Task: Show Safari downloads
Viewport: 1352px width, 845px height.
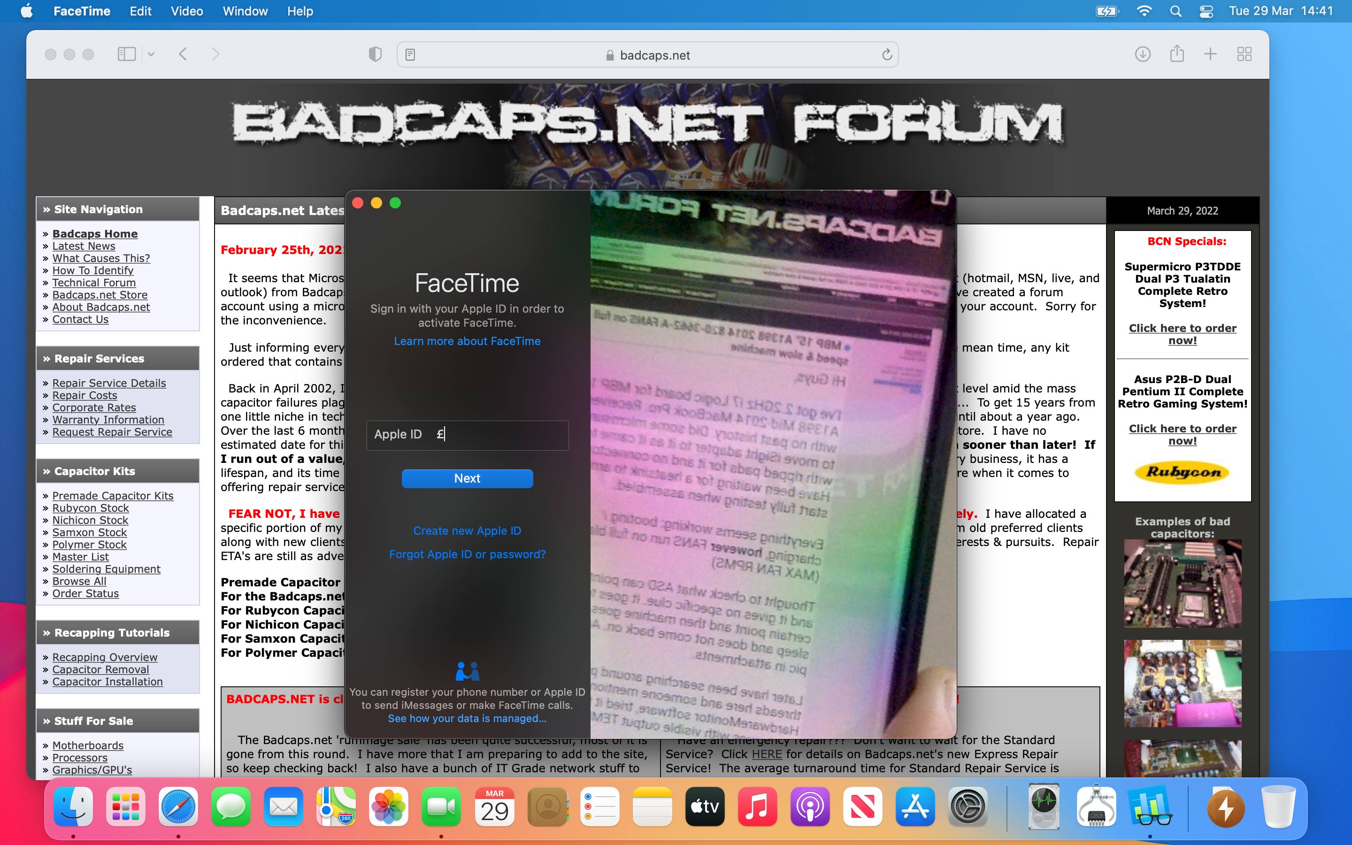Action: [x=1143, y=54]
